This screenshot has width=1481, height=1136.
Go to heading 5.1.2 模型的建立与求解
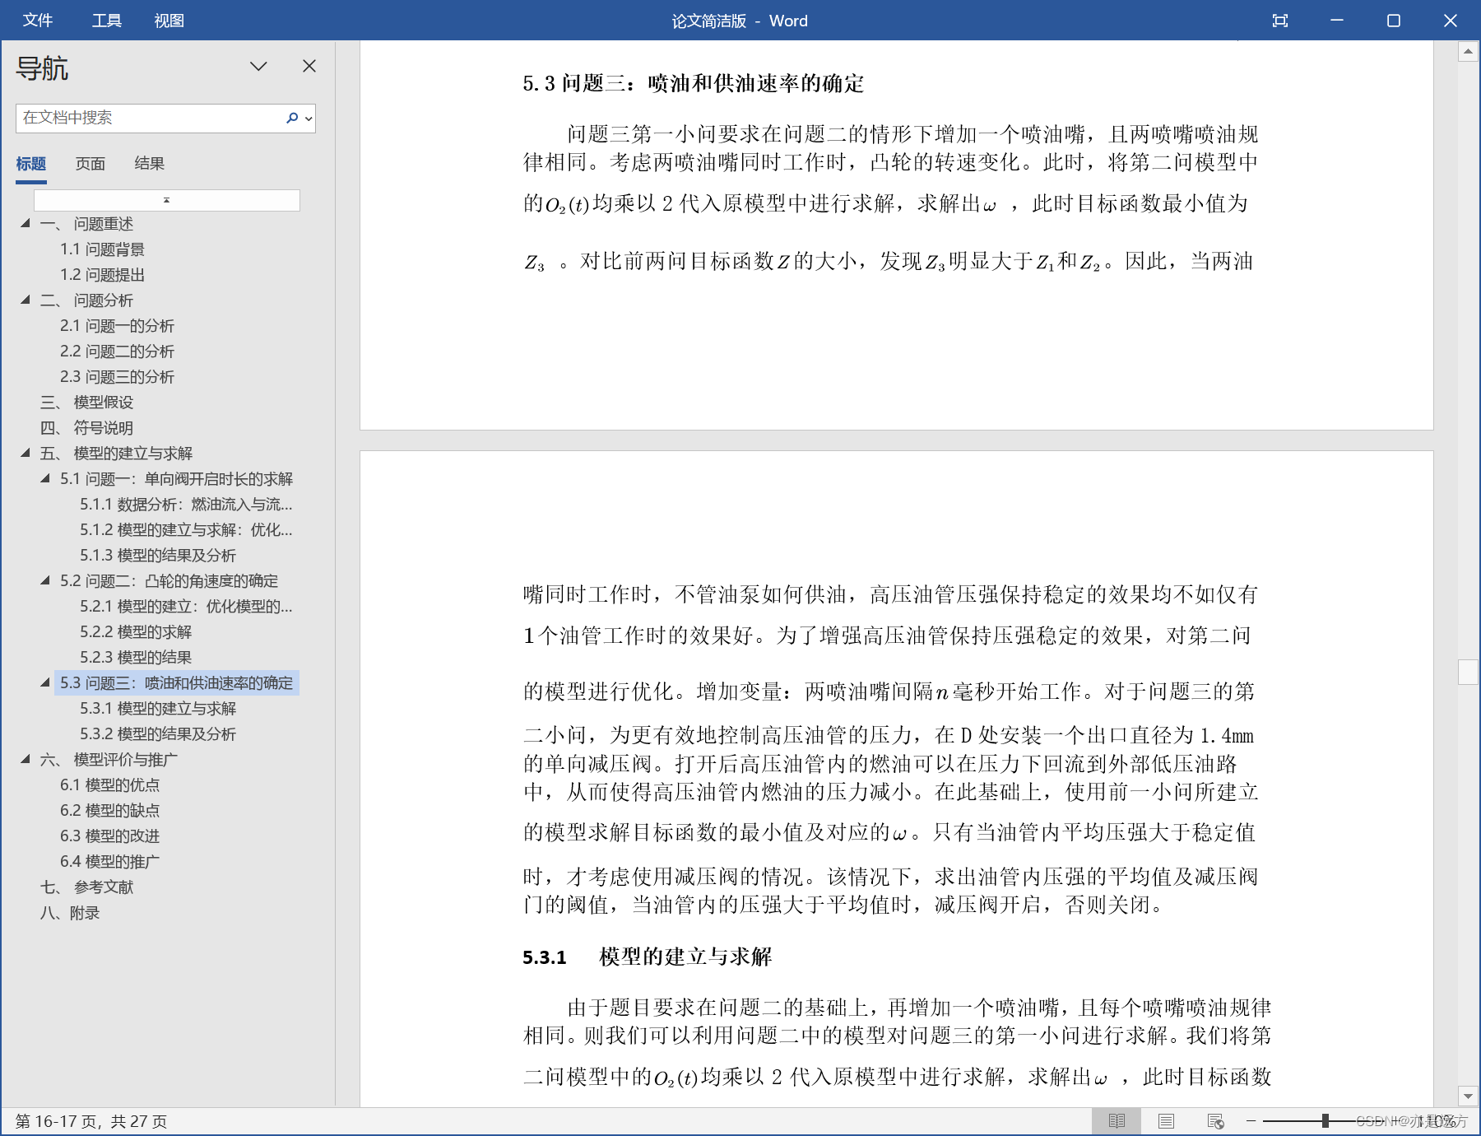tap(186, 530)
